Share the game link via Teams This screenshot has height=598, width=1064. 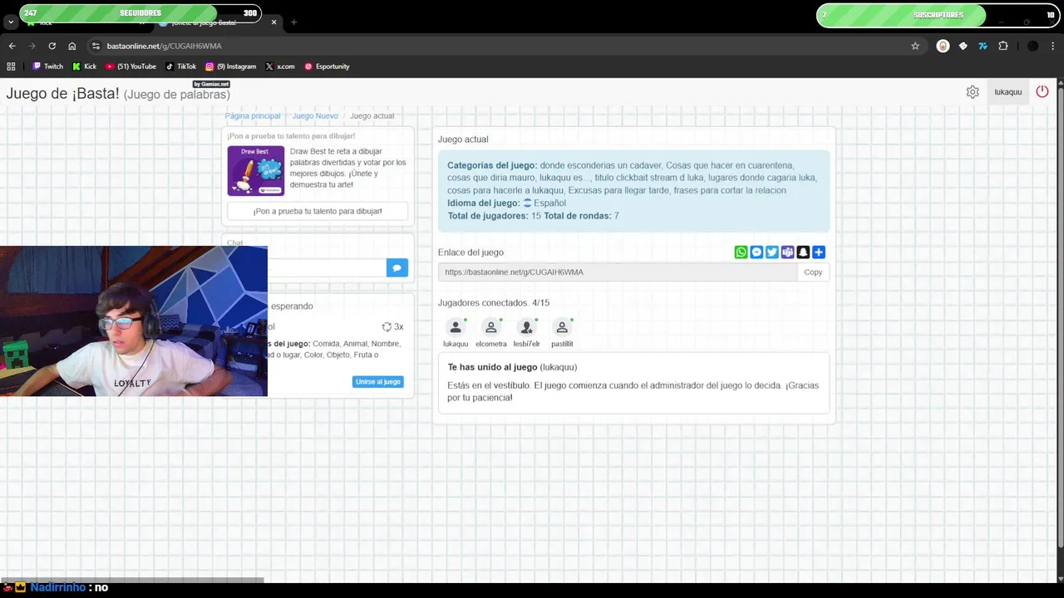787,252
